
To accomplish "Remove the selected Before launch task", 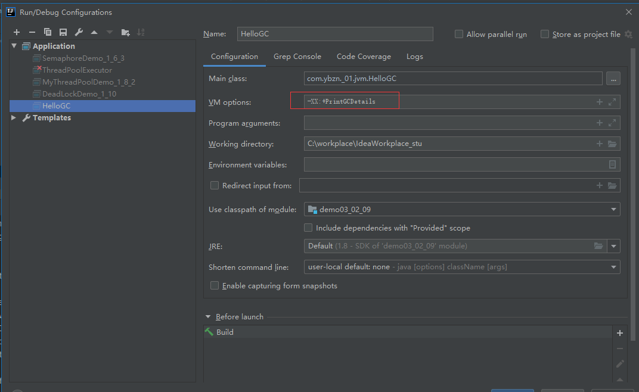I will click(620, 349).
